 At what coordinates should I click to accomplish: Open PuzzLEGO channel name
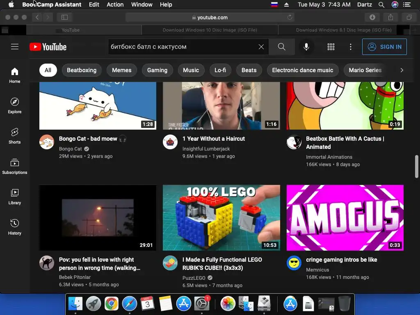pyautogui.click(x=194, y=278)
